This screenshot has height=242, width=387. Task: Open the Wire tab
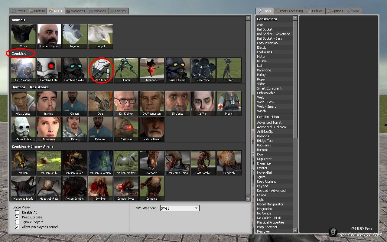click(x=353, y=11)
